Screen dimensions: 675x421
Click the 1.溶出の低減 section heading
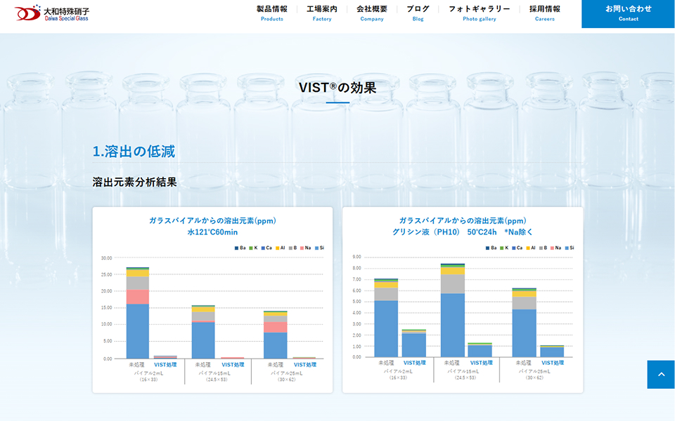click(x=134, y=151)
